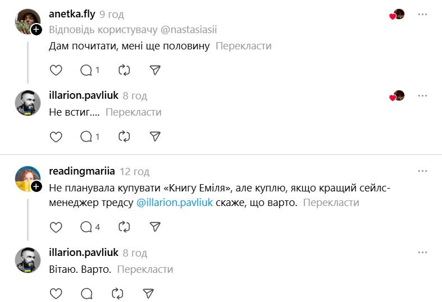Open the 4 replies on readingmariia's post
442x302 pixels.
pyautogui.click(x=90, y=227)
